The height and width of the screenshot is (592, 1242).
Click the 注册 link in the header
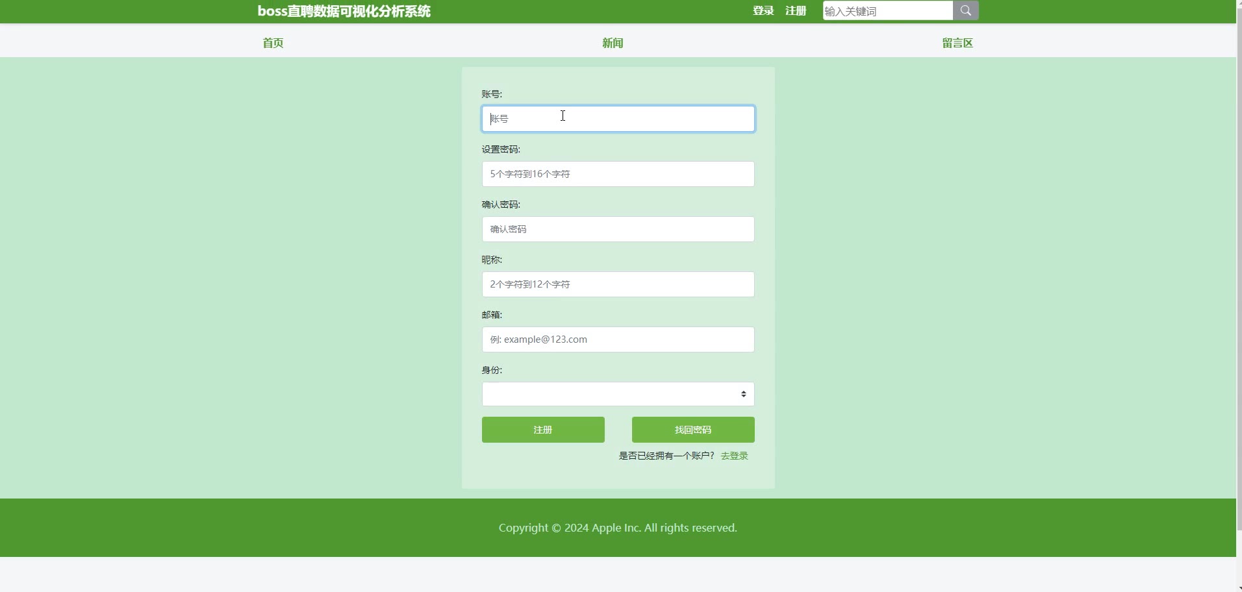[x=796, y=10]
